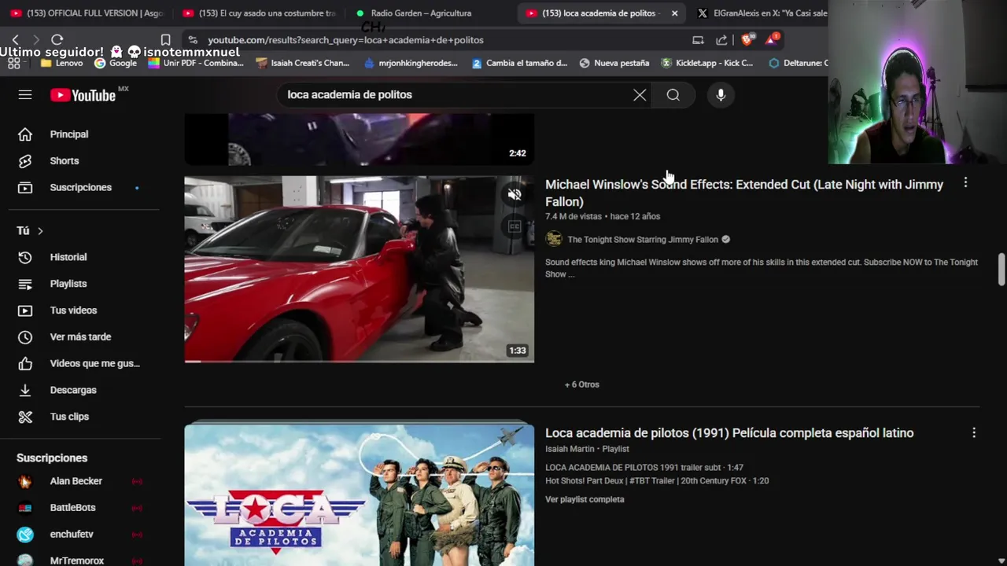Toggle captions on the preview video
The height and width of the screenshot is (566, 1007).
pos(515,227)
